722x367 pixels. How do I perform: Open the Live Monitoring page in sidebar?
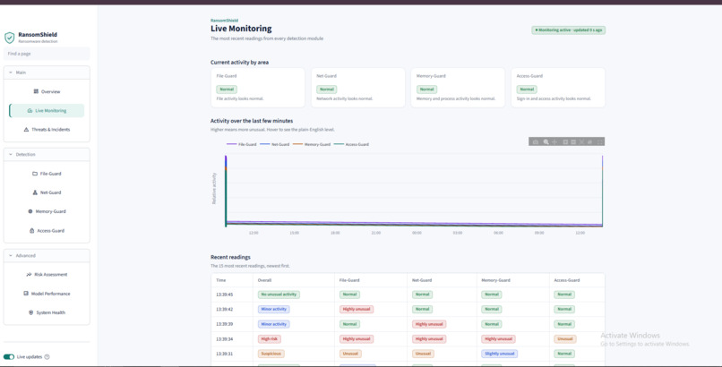coord(47,110)
